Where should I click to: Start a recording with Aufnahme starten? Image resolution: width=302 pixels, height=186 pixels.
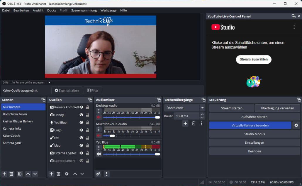(x=254, y=117)
